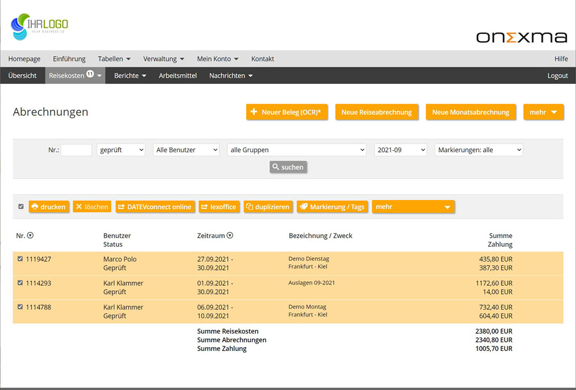
Task: Open the Verwaltung menu
Action: click(x=163, y=59)
